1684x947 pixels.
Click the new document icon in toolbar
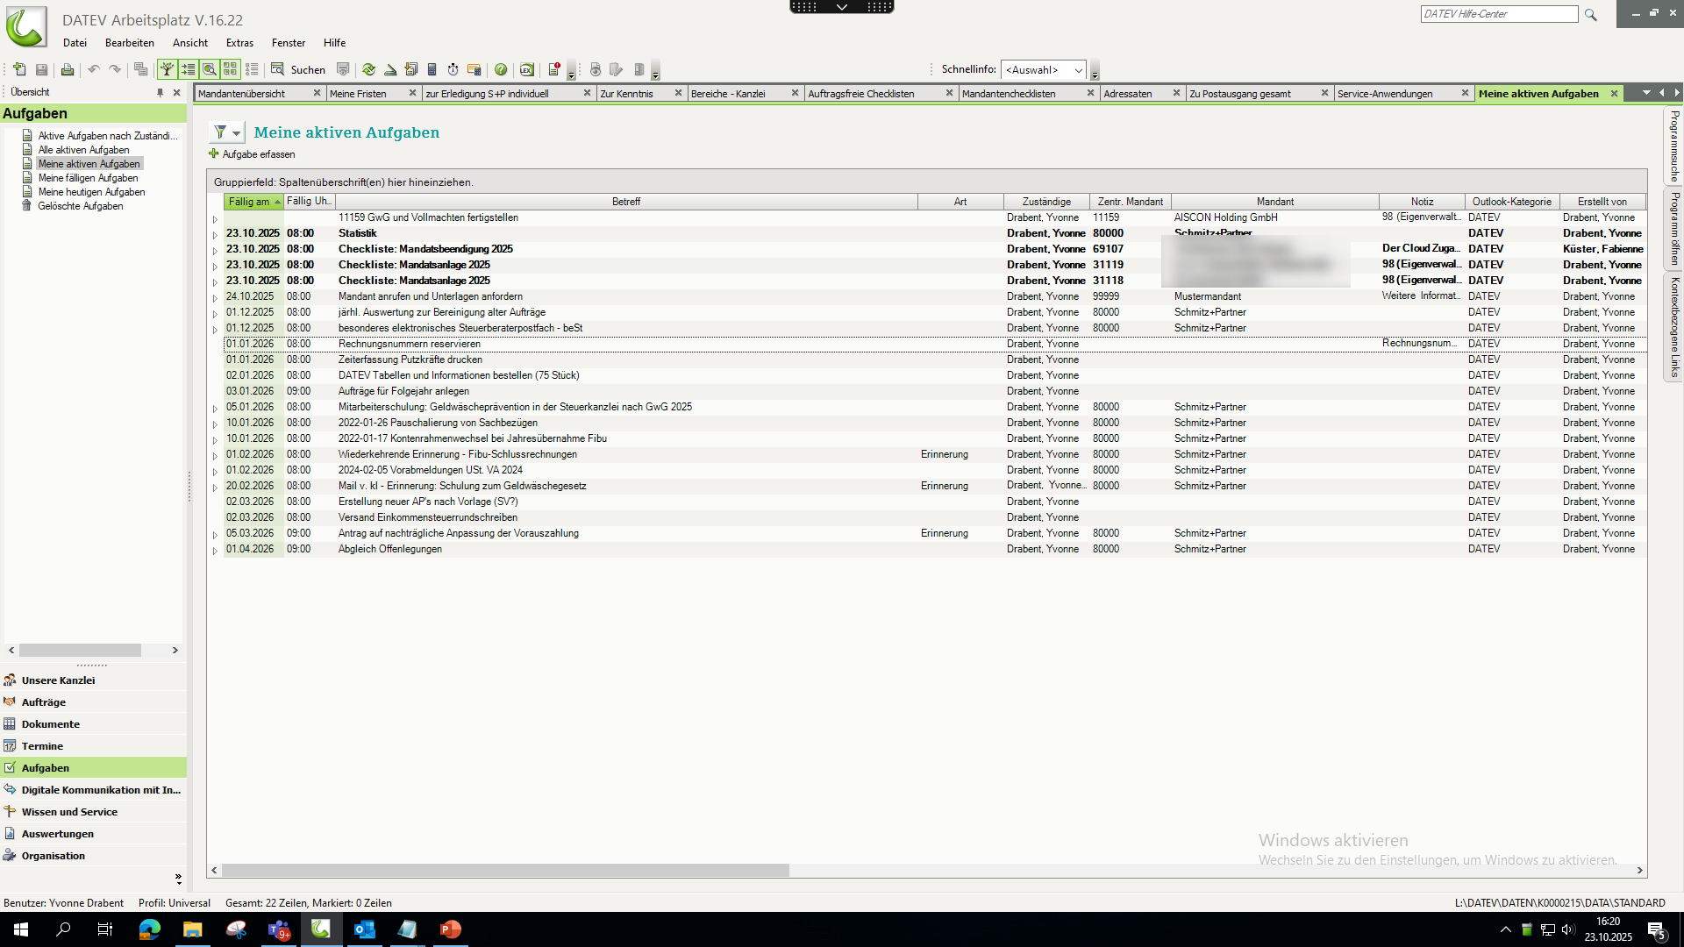pyautogui.click(x=19, y=69)
